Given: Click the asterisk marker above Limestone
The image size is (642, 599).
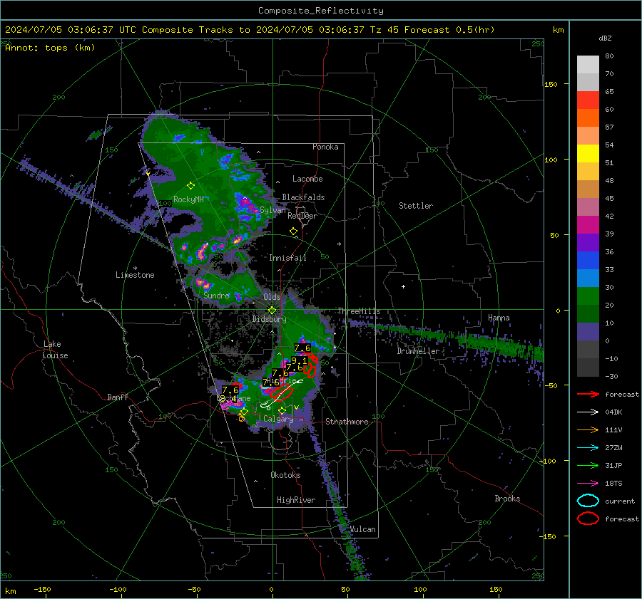Looking at the screenshot, I should point(135,269).
